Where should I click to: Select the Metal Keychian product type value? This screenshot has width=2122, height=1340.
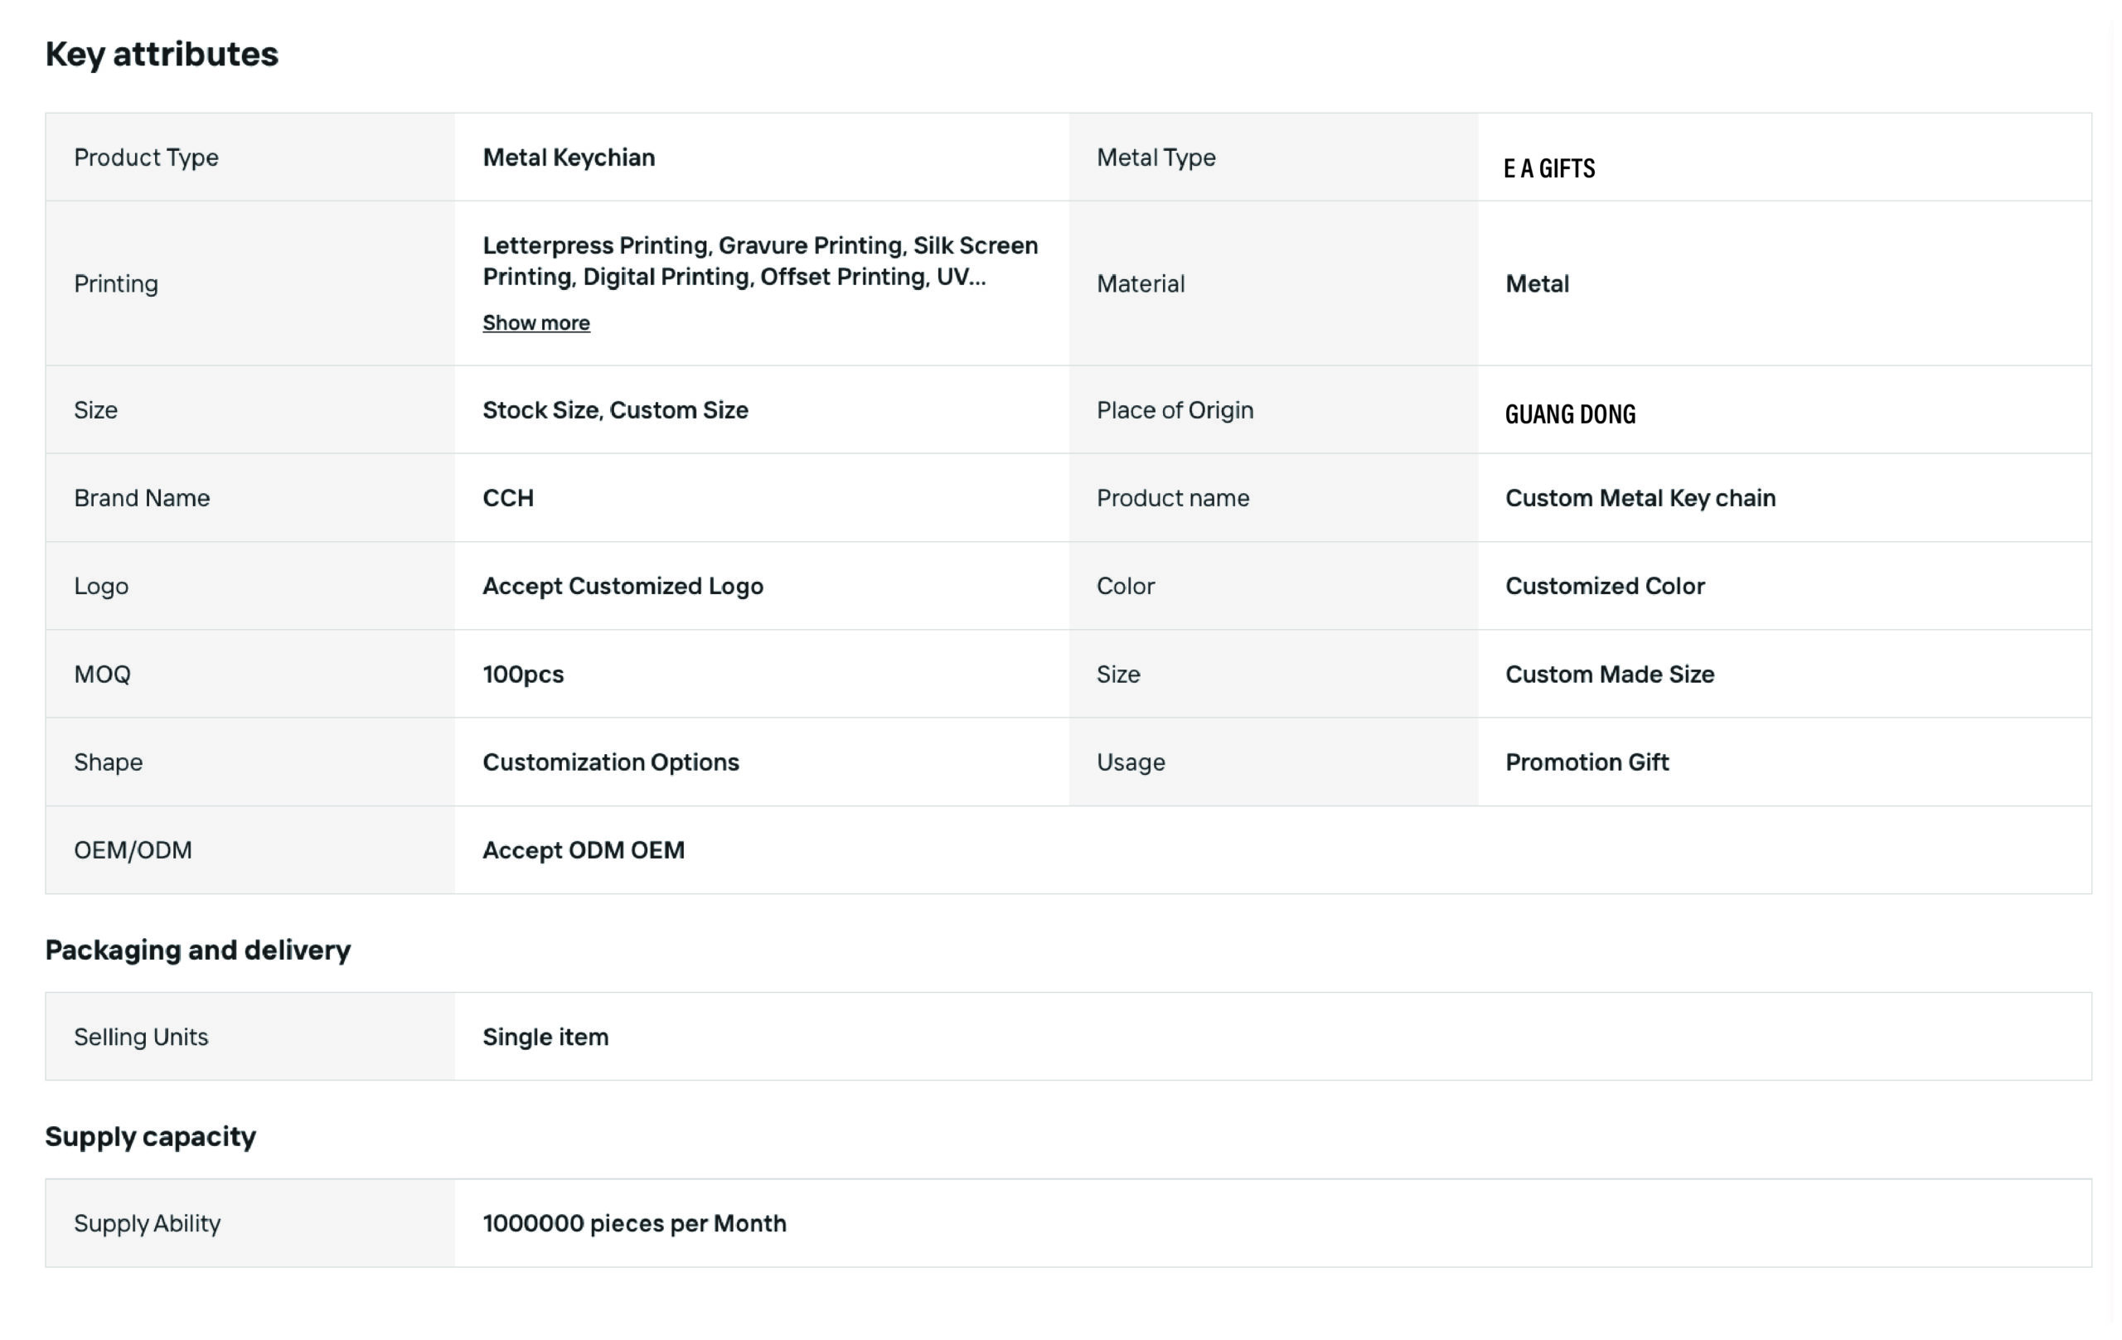click(569, 157)
